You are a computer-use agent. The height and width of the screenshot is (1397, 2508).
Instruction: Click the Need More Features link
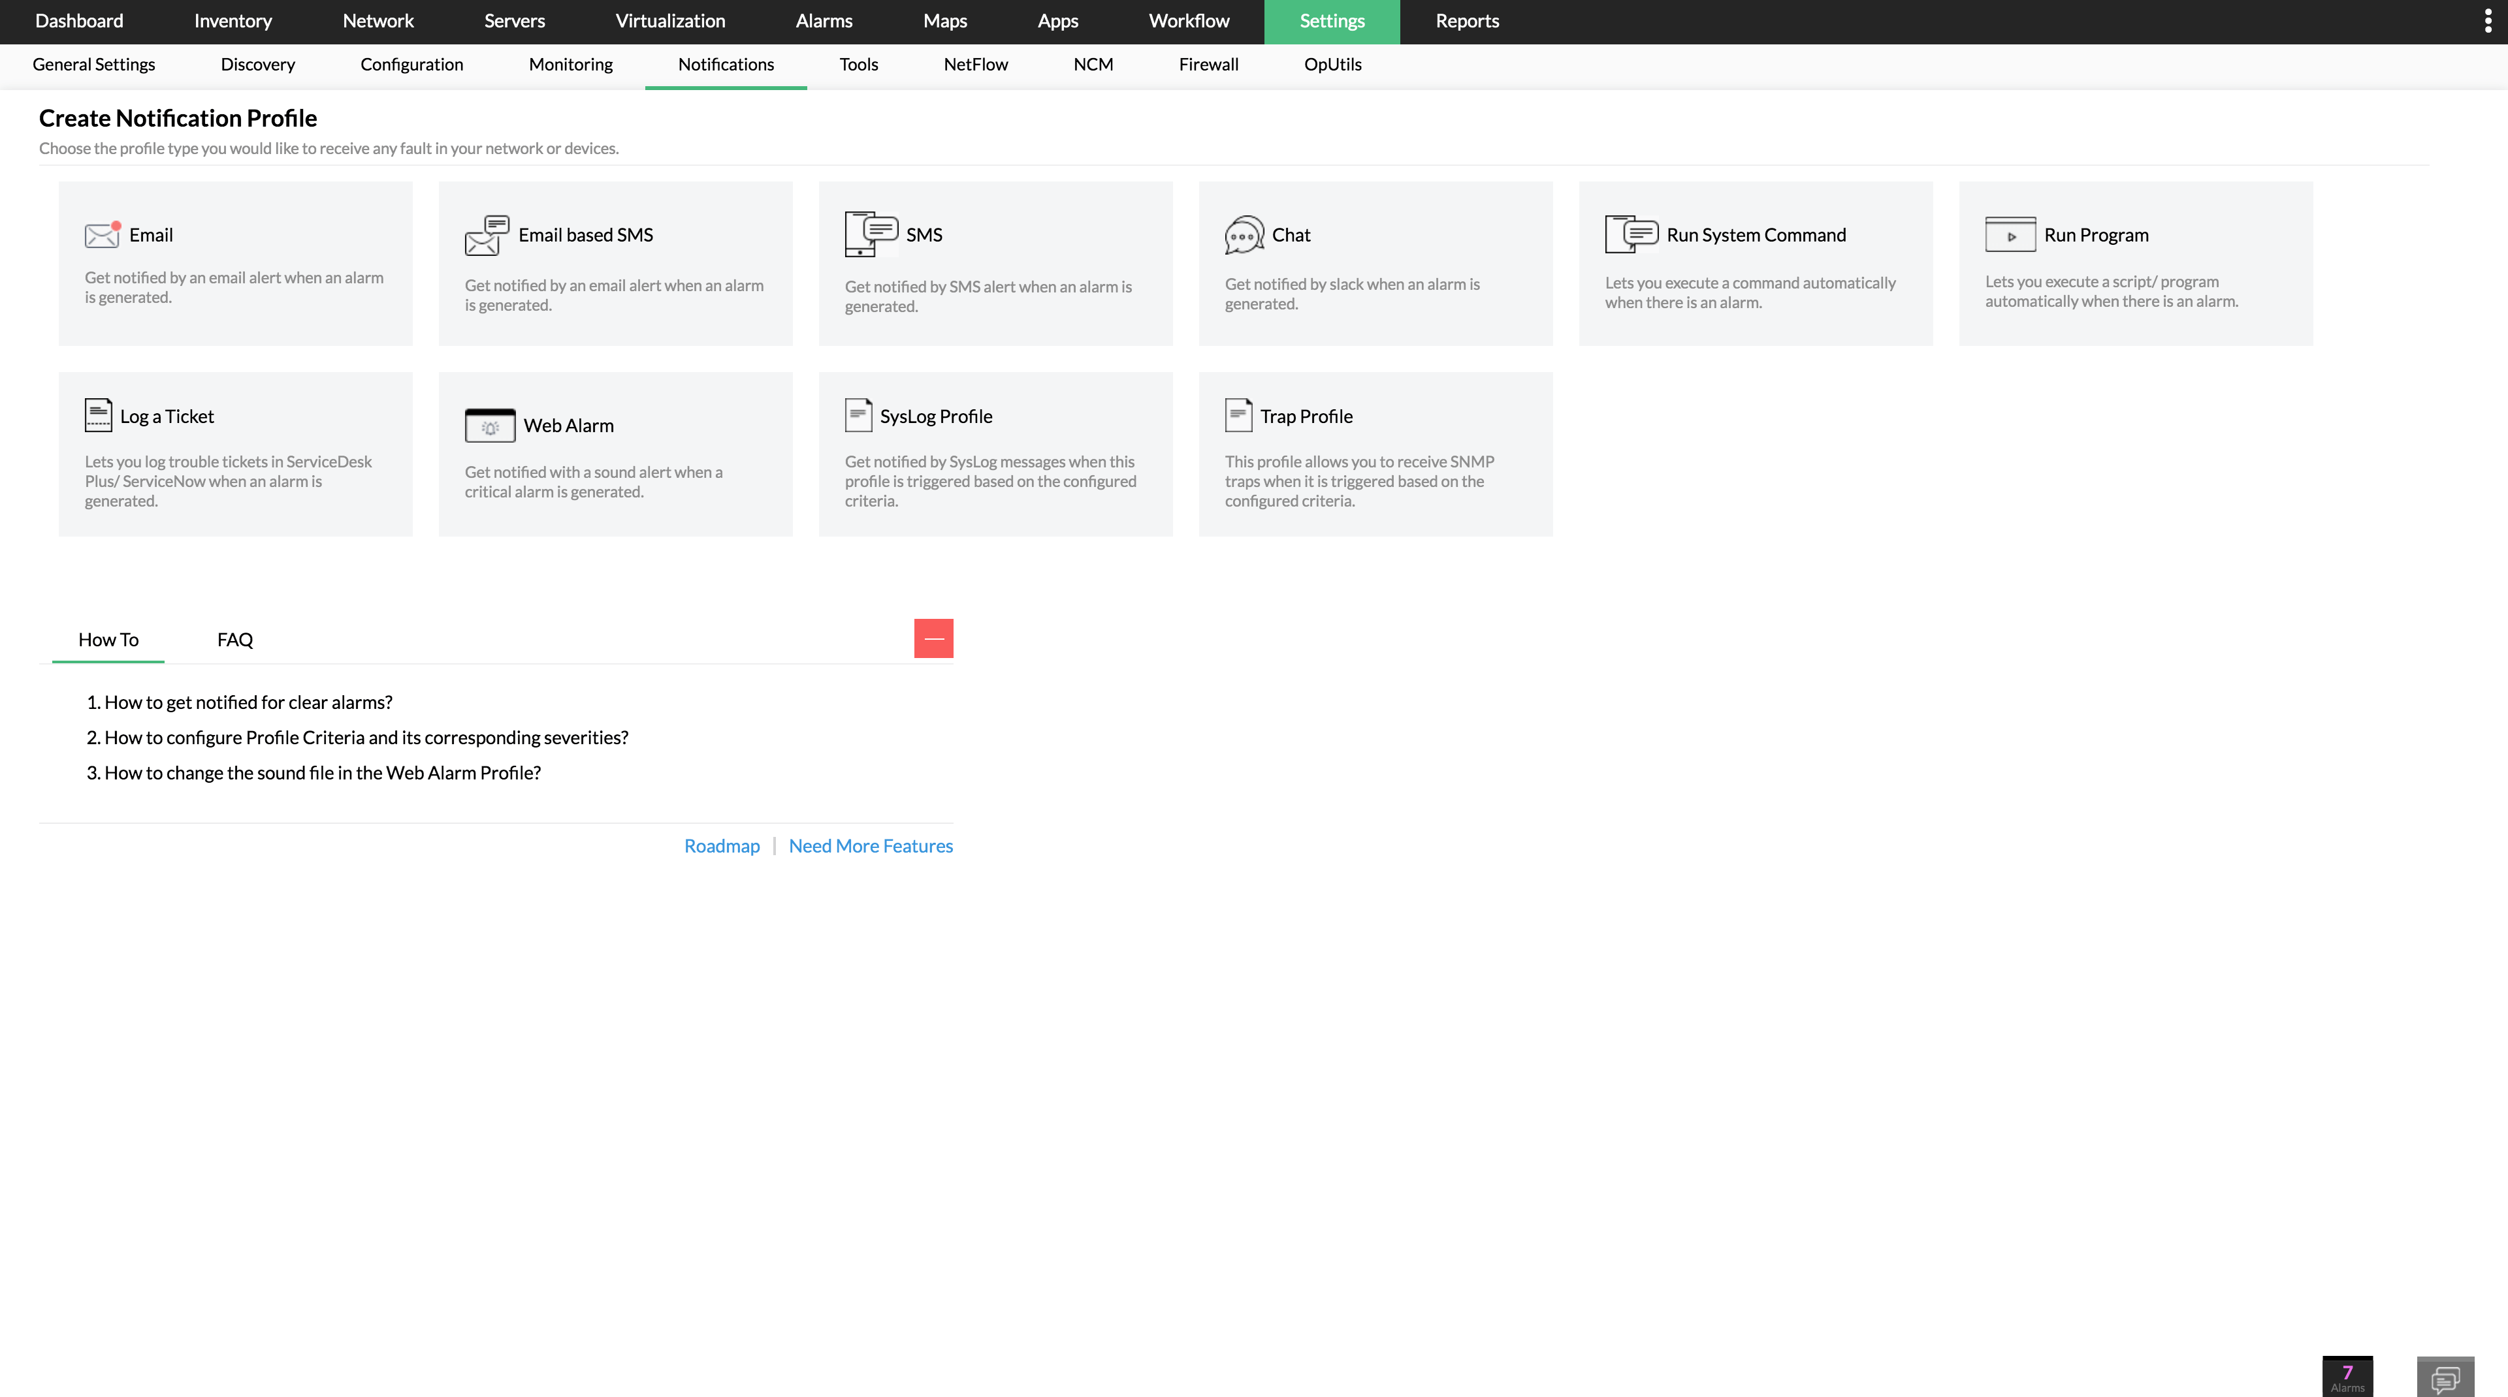point(871,845)
